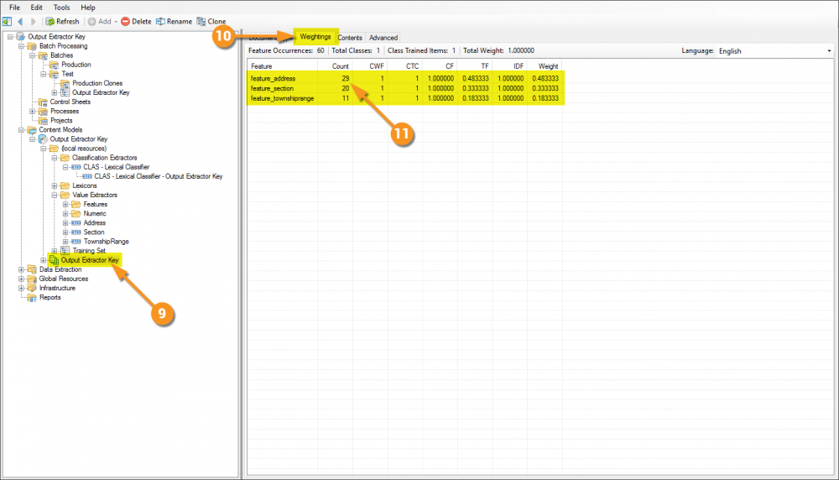Screen dimensions: 839x480
Task: Switch to the Advanced tab
Action: click(x=383, y=38)
